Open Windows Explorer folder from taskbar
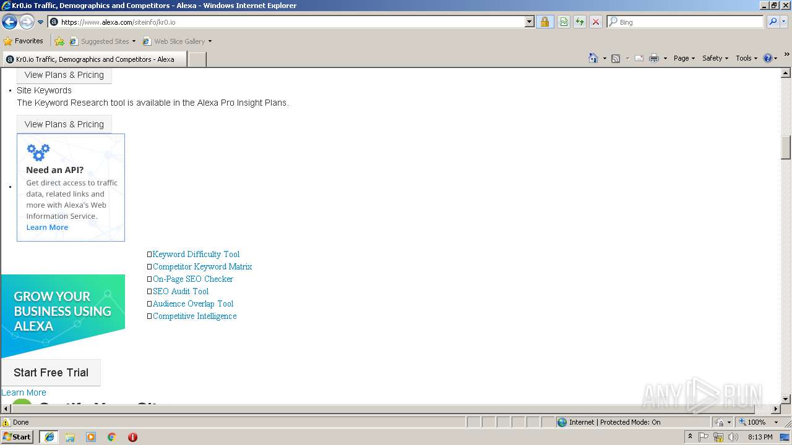This screenshot has width=792, height=445. tap(70, 437)
